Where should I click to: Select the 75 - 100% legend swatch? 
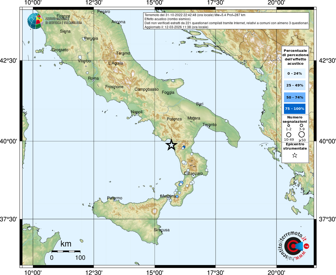[295, 109]
